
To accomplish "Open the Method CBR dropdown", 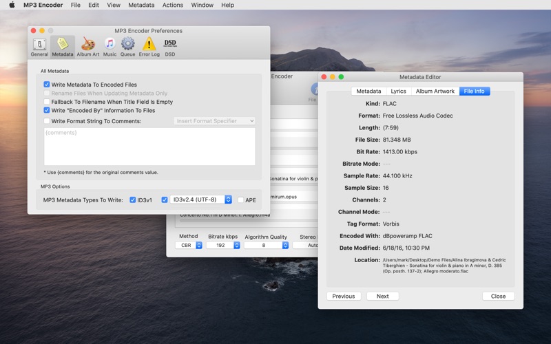I will pos(189,245).
